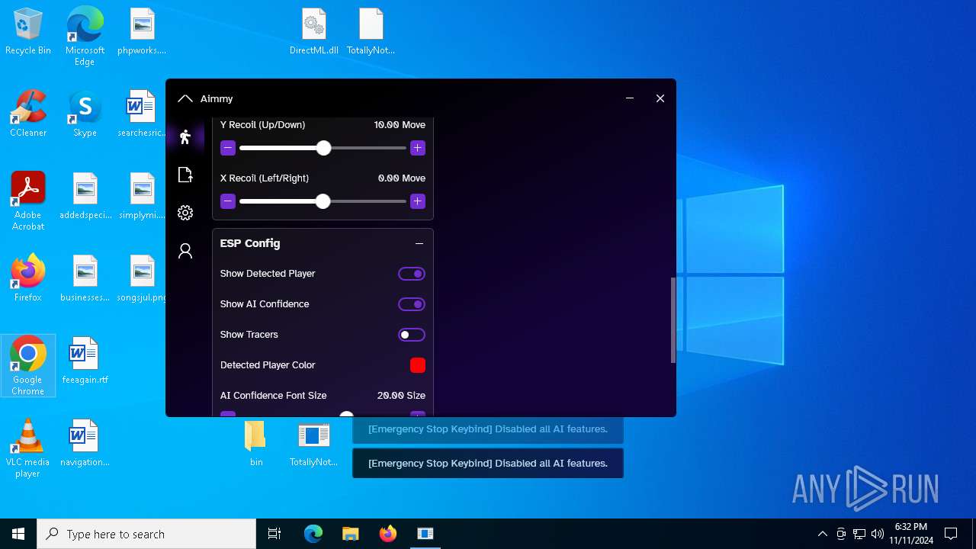Click the Aimmy app taskbar button
Viewport: 976px width, 549px height.
pos(425,534)
